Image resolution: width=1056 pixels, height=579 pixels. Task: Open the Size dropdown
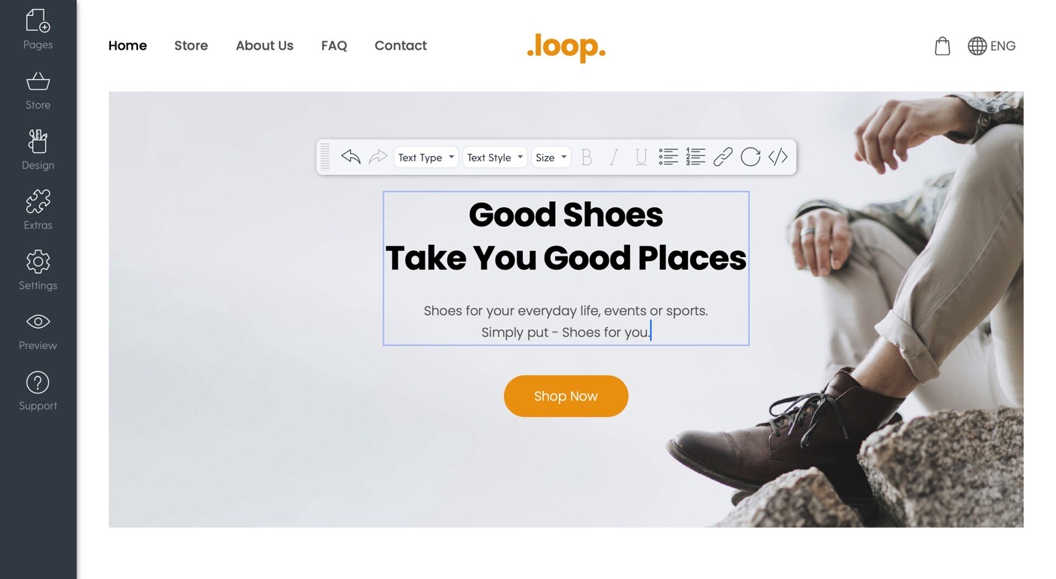tap(551, 158)
